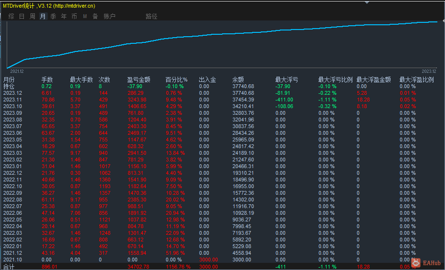Viewport: 445px width, 270px height.
Task: Select the 持仓 open positions row
Action: (x=9, y=86)
